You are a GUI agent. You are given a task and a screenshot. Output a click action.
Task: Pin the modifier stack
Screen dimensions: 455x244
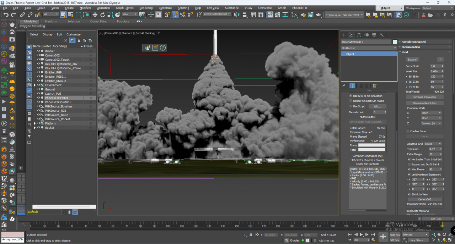pos(344,86)
